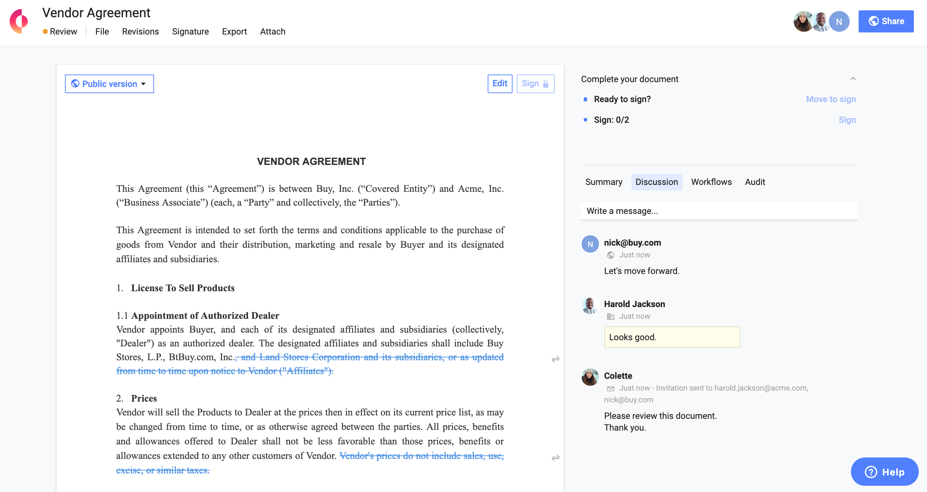This screenshot has width=927, height=492.
Task: Open the Revisions menu
Action: click(x=140, y=32)
